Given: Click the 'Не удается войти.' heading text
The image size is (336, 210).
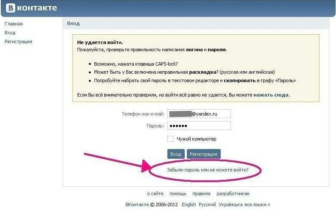Looking at the screenshot, I should click(100, 42).
